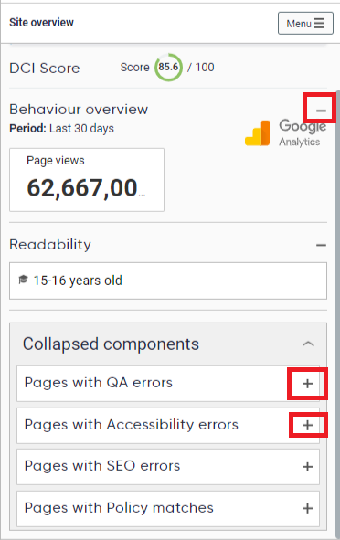
Task: Collapse the Behaviour overview section
Action: pos(321,111)
